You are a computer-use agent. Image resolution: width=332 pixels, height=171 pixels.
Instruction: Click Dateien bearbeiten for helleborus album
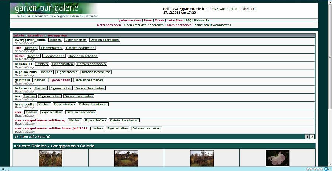pyautogui.click(x=90, y=88)
